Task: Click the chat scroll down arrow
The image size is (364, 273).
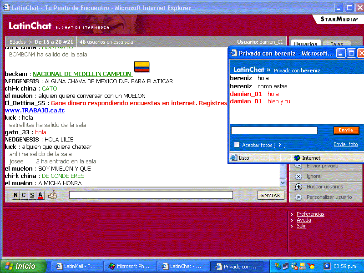Action: pyautogui.click(x=283, y=183)
